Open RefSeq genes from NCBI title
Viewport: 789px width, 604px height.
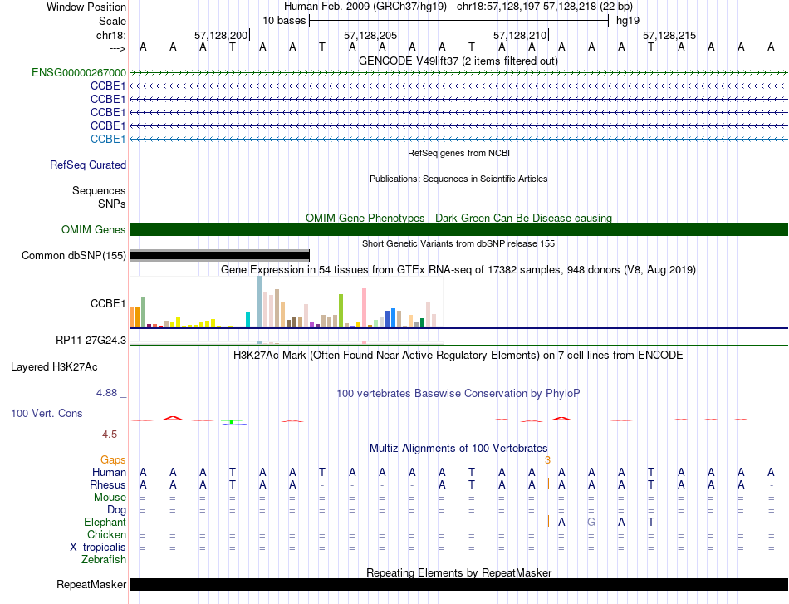click(x=458, y=153)
